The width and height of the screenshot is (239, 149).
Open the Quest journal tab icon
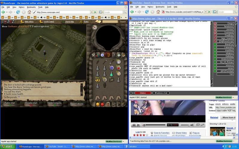coord(102,55)
